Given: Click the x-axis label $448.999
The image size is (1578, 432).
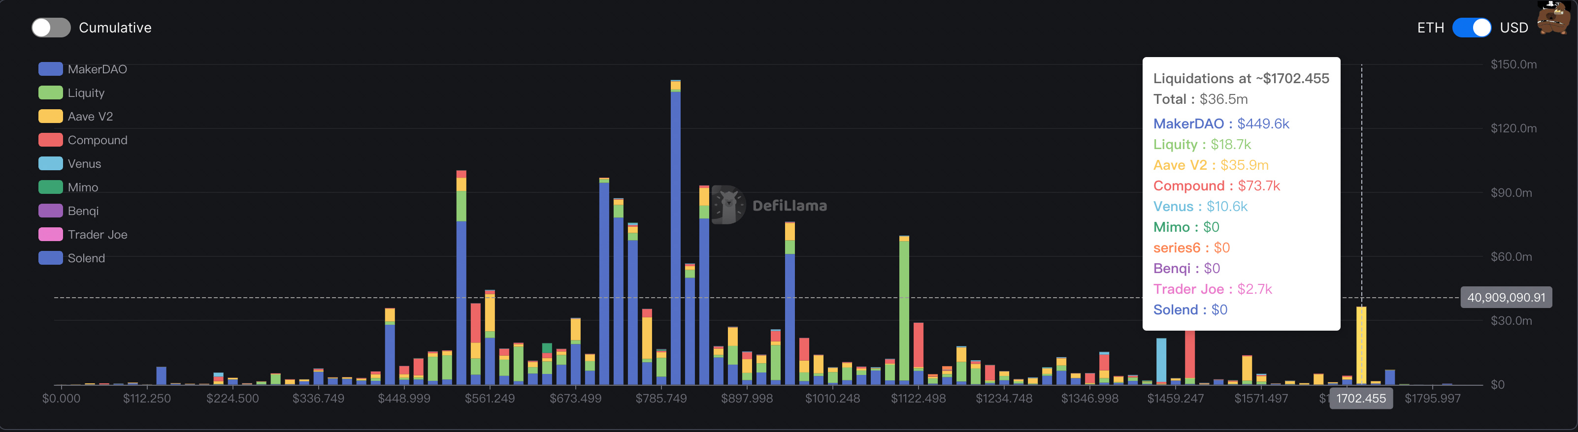Looking at the screenshot, I should pos(404,399).
